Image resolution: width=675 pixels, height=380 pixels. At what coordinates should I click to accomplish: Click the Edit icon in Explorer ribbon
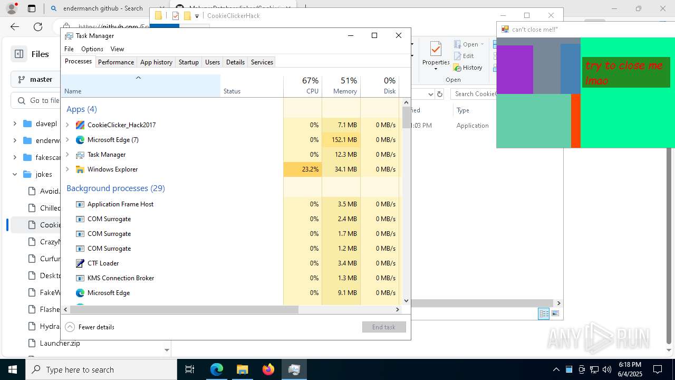pos(458,56)
